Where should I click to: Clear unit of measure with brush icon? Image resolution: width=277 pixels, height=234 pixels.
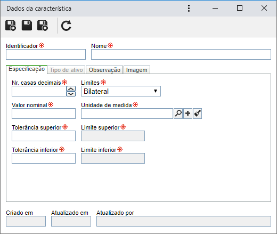pos(198,114)
